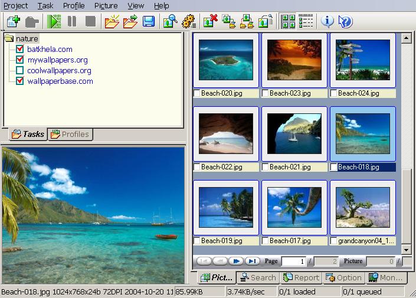Click the new task icon with green plus
The width and height of the screenshot is (416, 298).
pyautogui.click(x=13, y=22)
